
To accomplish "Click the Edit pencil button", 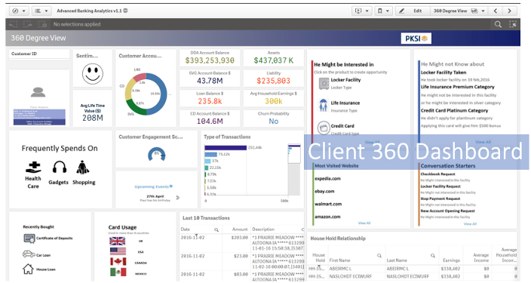I will tap(412, 11).
